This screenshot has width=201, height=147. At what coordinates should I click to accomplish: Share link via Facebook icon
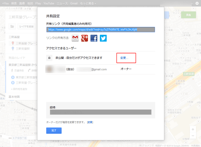(94, 38)
